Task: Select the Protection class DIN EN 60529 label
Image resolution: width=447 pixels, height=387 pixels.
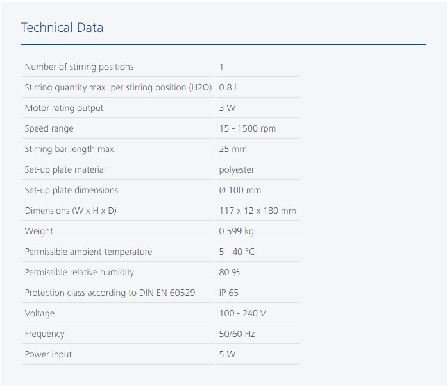Action: (110, 293)
